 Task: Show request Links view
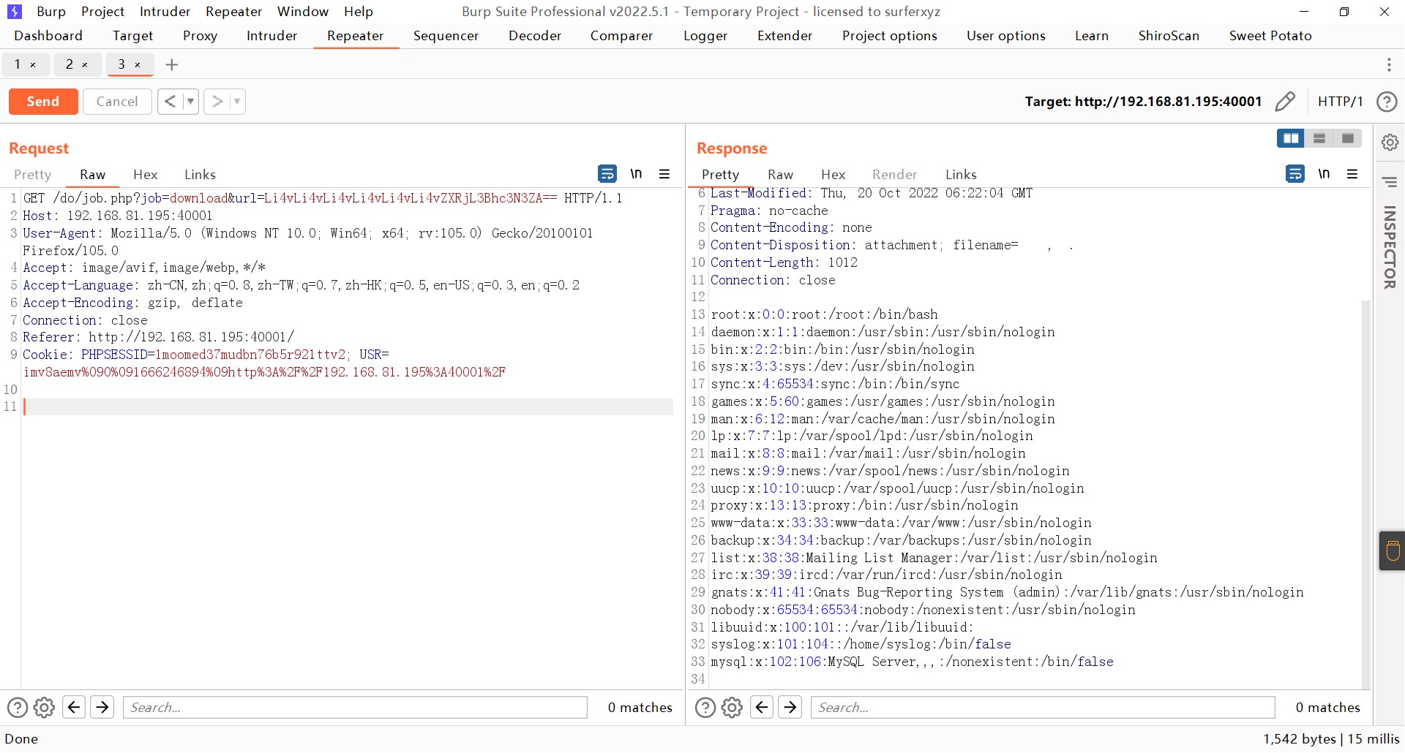click(200, 175)
